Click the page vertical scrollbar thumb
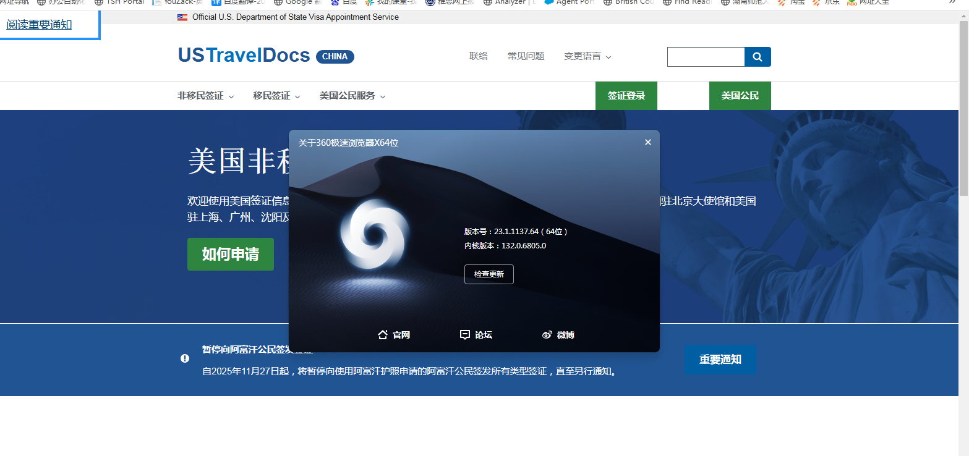The image size is (969, 456). click(x=963, y=108)
